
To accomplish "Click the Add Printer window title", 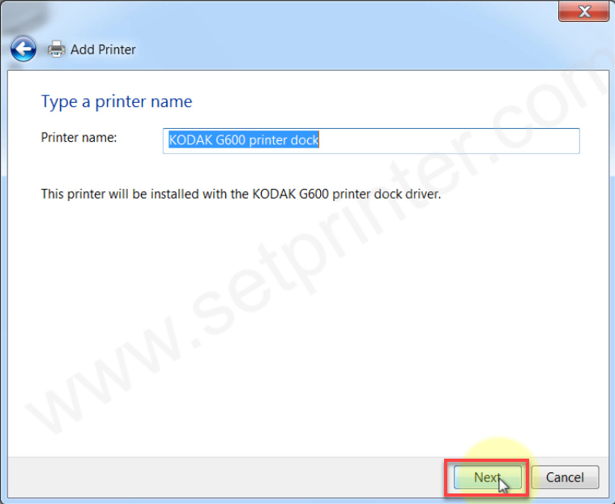I will click(103, 49).
